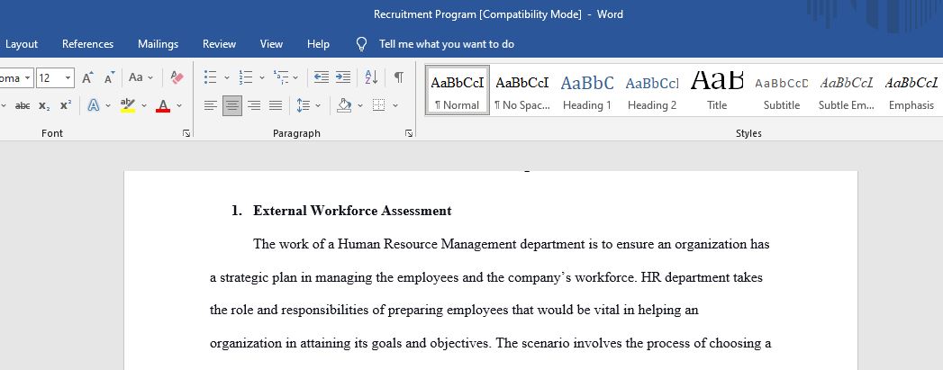Apply the Emphasis style
Image resolution: width=943 pixels, height=370 pixels.
(x=911, y=90)
